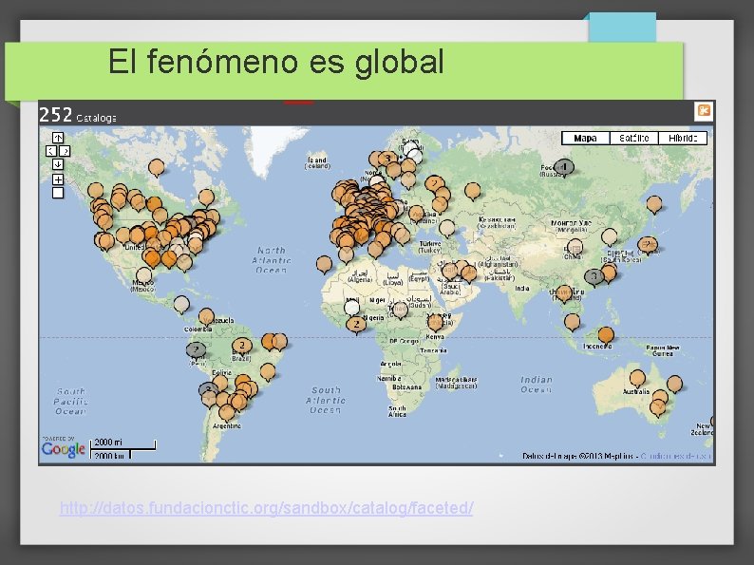Select the marker over Thailand
The width and height of the screenshot is (754, 565).
tap(564, 293)
